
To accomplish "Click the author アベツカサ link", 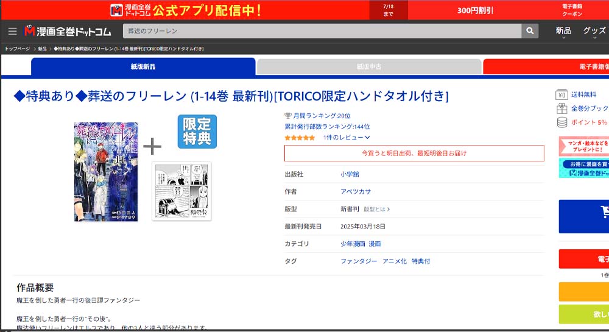I will click(356, 191).
